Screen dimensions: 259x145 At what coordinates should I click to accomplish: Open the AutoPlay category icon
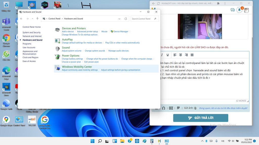point(57,41)
